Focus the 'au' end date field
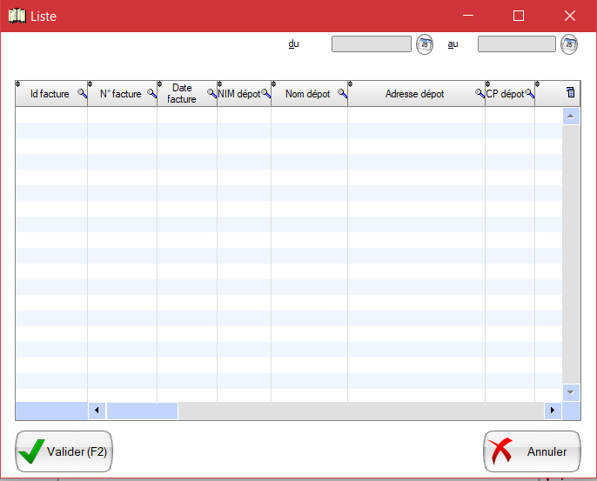Viewport: 597px width, 481px height. tap(516, 43)
